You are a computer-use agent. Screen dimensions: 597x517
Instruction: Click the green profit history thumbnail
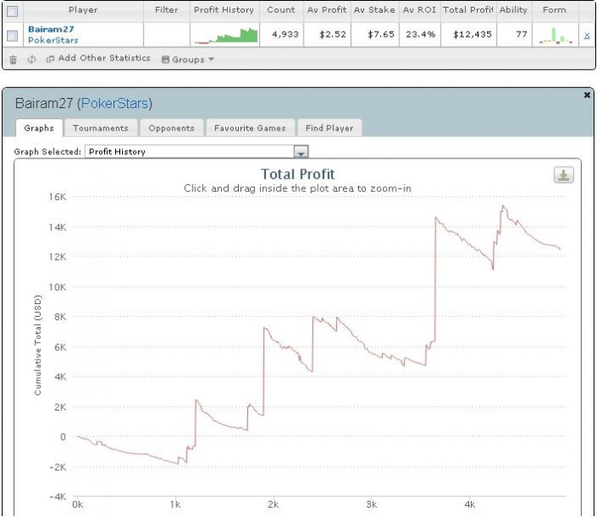pyautogui.click(x=226, y=36)
